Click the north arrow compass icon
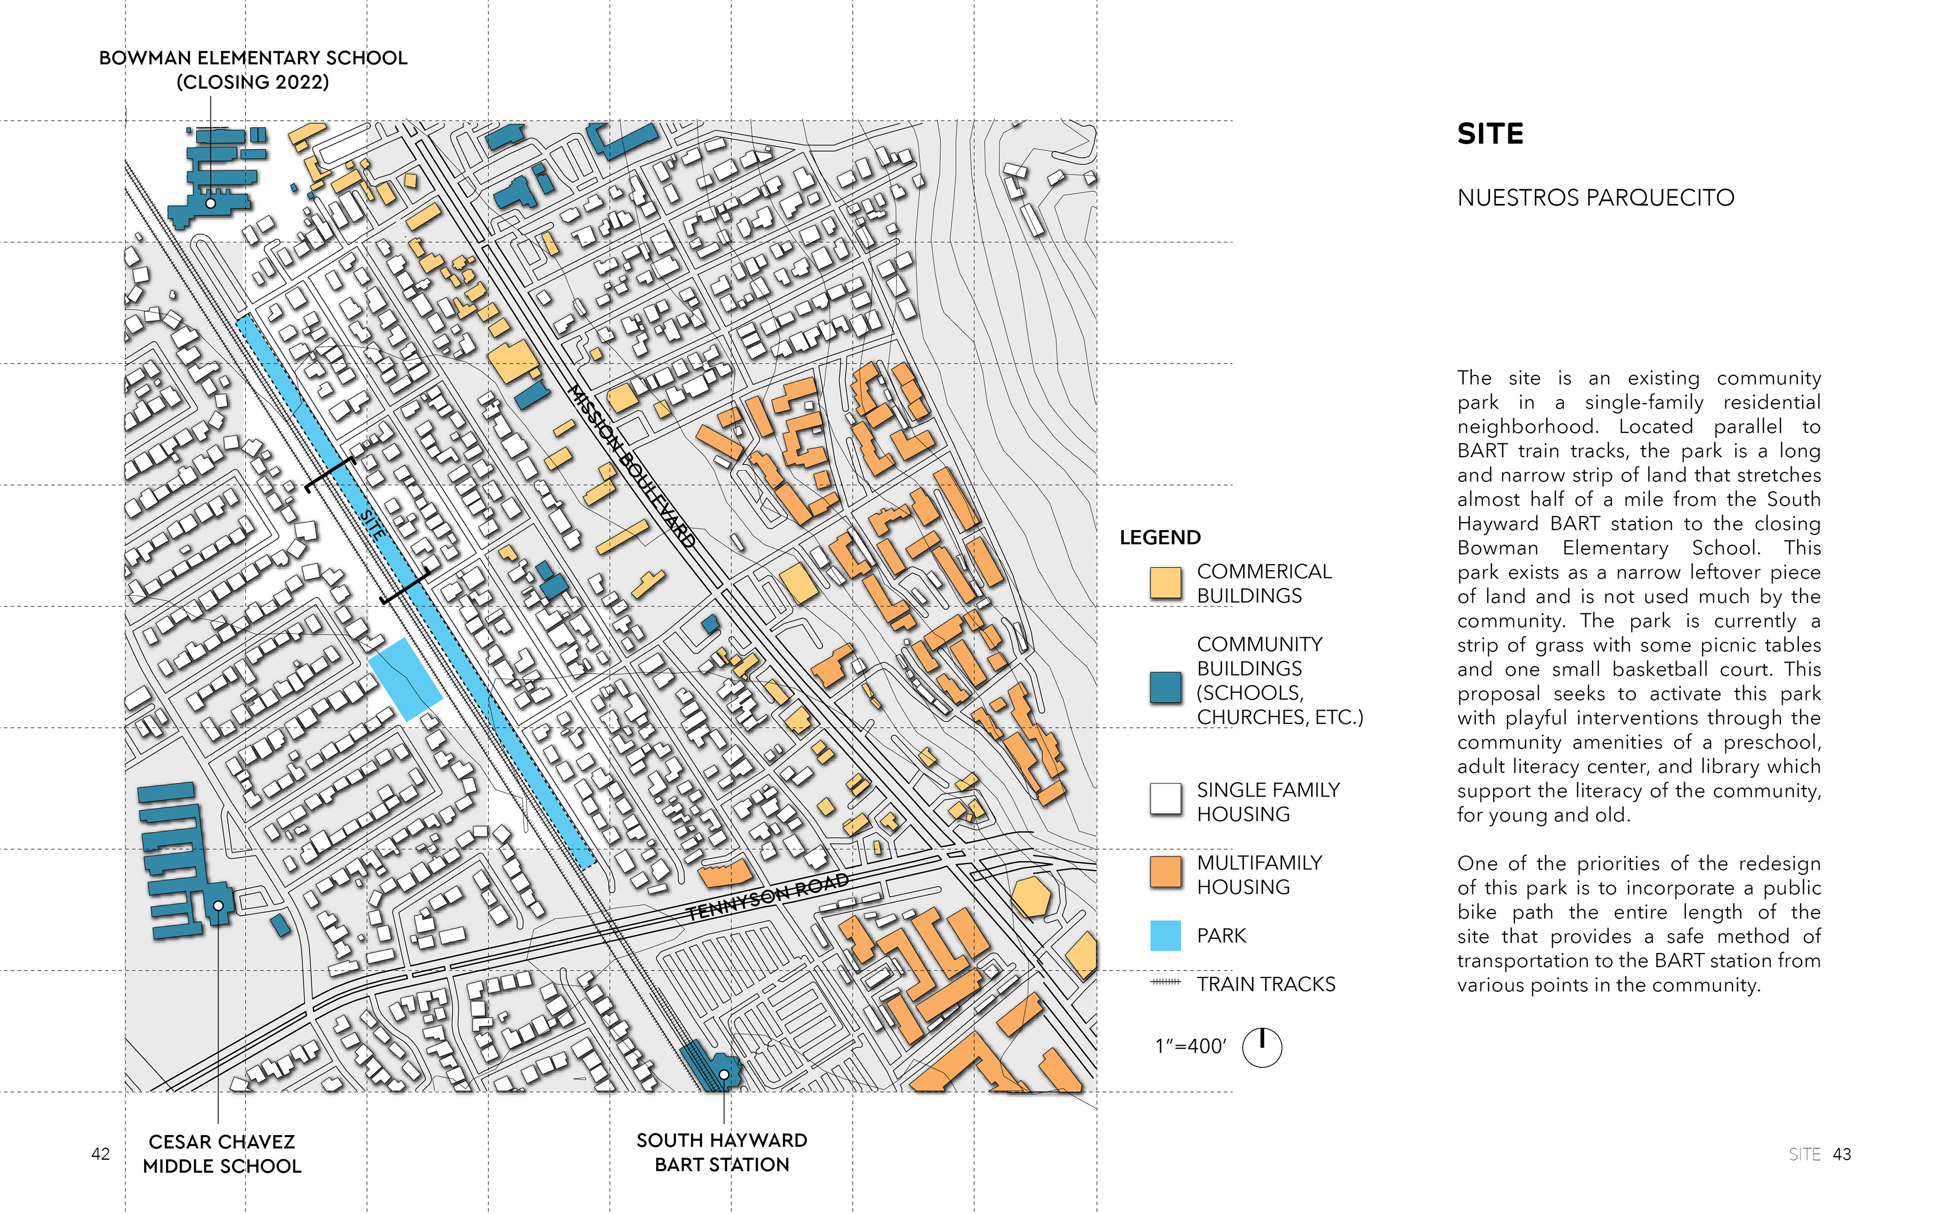 point(1261,1047)
